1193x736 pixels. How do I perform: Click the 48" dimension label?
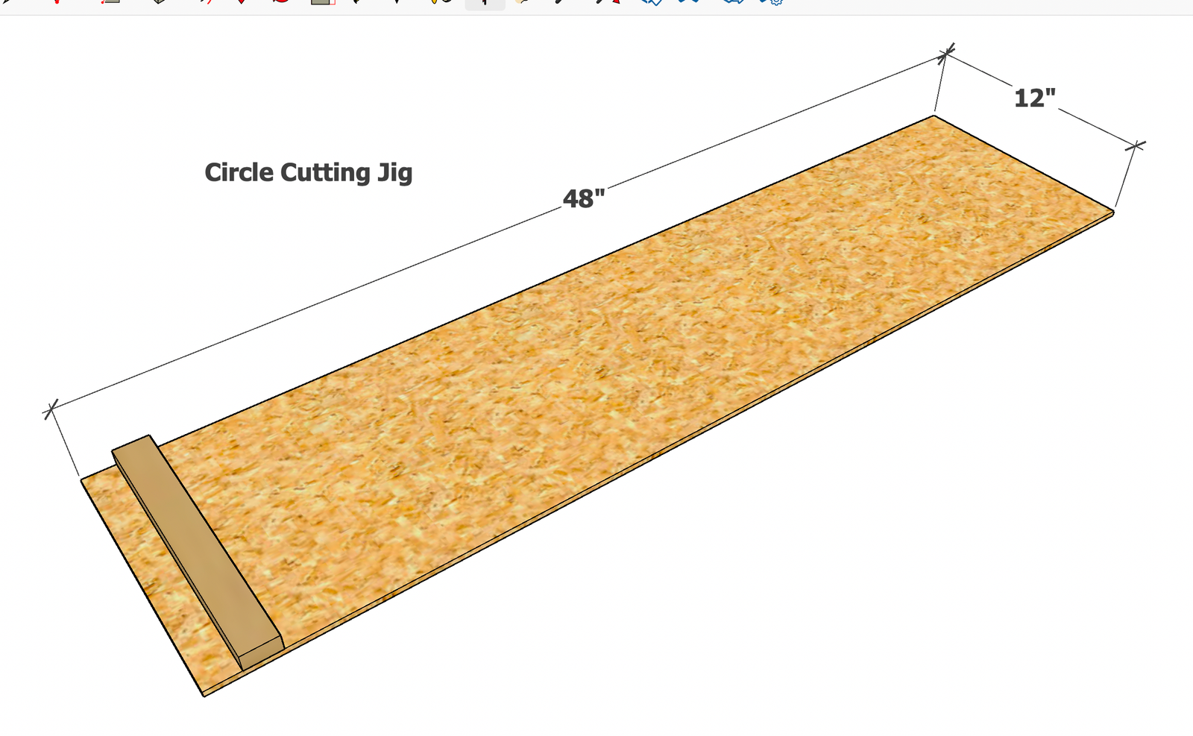[584, 199]
